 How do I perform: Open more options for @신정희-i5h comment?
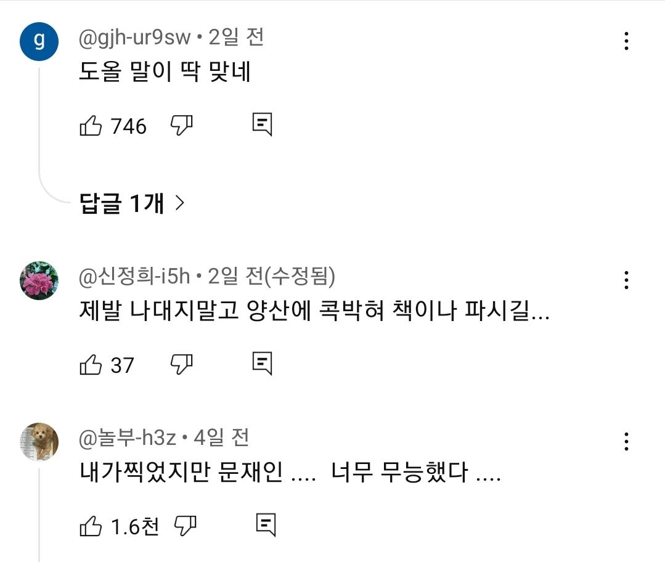[626, 280]
